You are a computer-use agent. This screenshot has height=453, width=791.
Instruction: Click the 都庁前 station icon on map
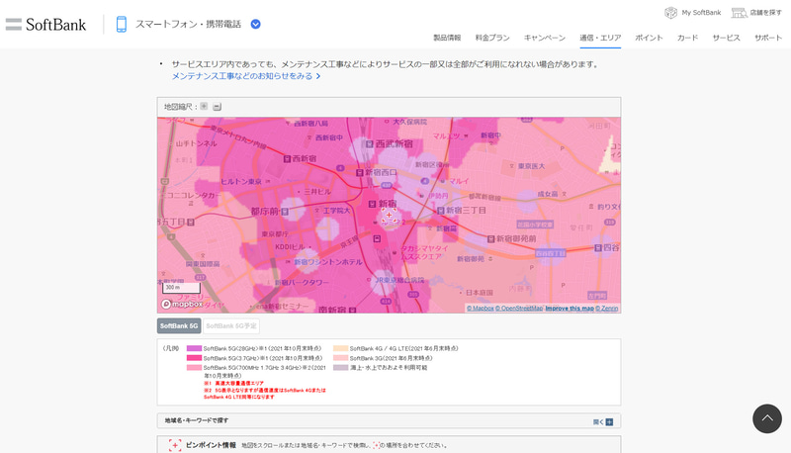pos(285,212)
